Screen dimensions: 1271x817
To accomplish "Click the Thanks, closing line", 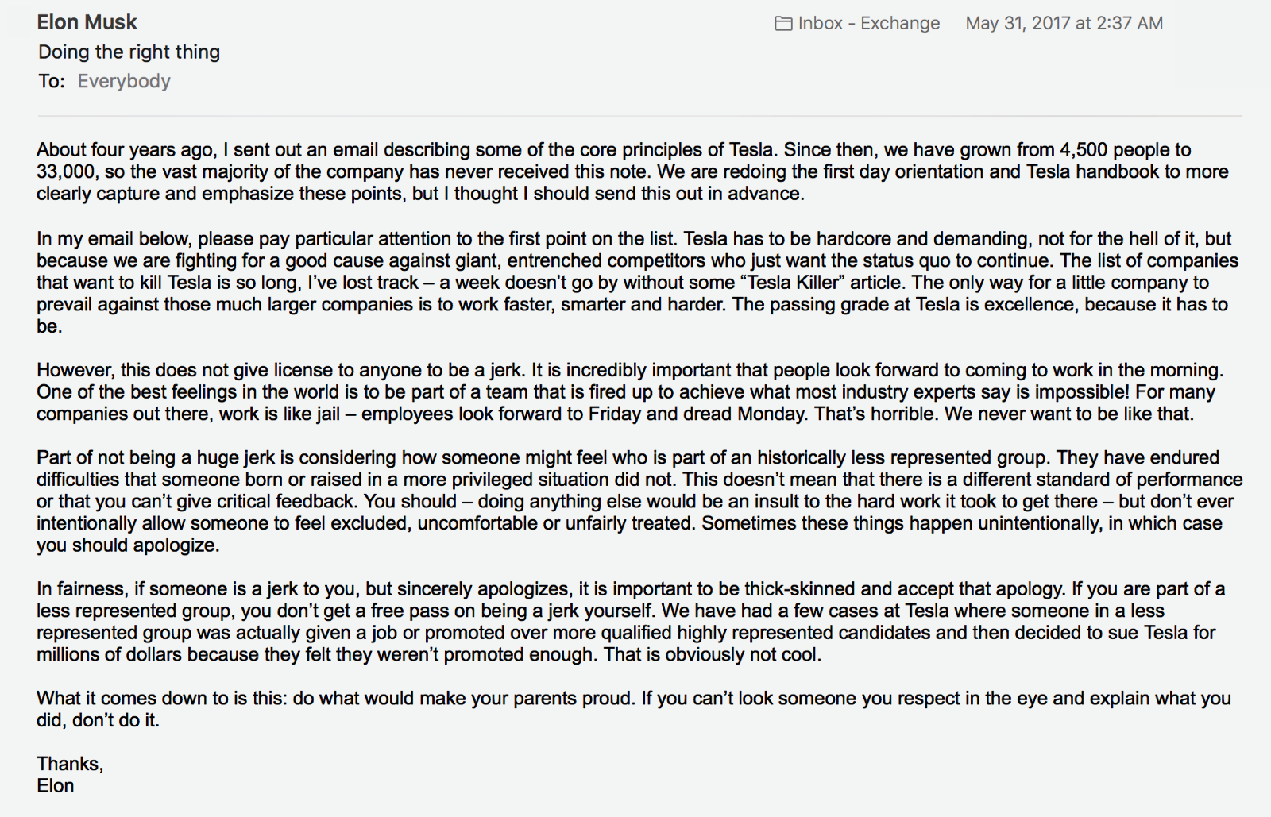I will 70,764.
